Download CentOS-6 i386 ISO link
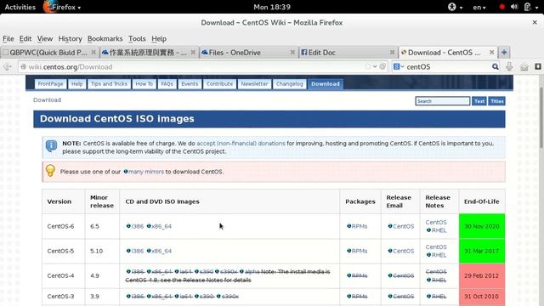 (x=135, y=226)
